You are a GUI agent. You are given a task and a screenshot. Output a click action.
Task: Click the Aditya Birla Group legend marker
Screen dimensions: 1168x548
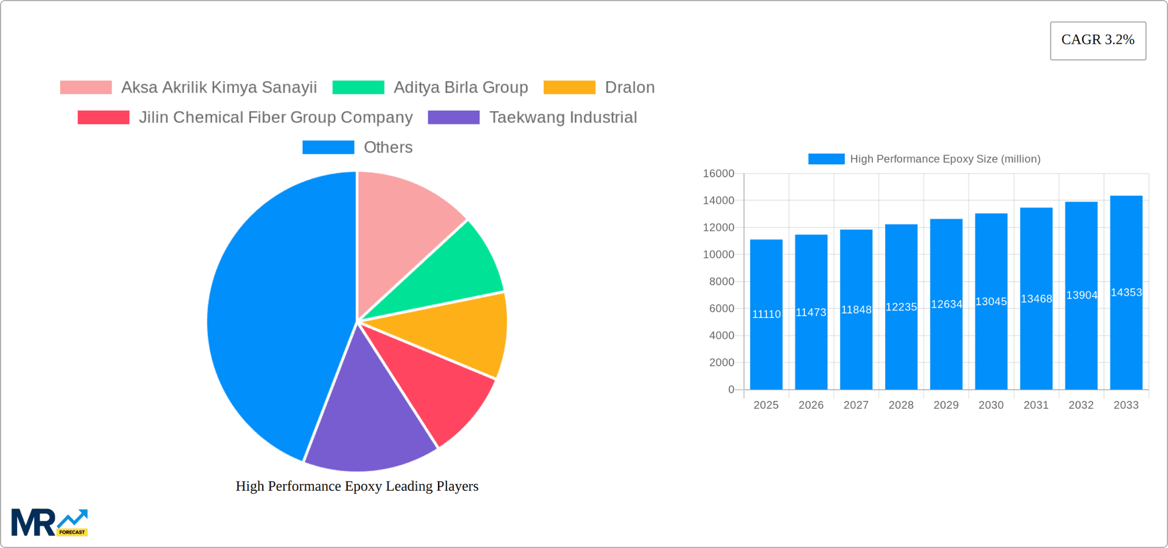(x=358, y=87)
